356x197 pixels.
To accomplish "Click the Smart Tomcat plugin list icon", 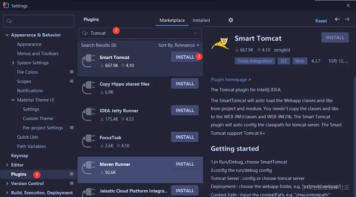I will point(89,61).
